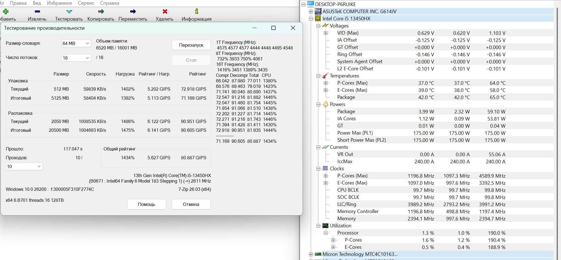Click the Currents waveform icon
Image resolution: width=561 pixels, height=260 pixels.
pos(325,147)
